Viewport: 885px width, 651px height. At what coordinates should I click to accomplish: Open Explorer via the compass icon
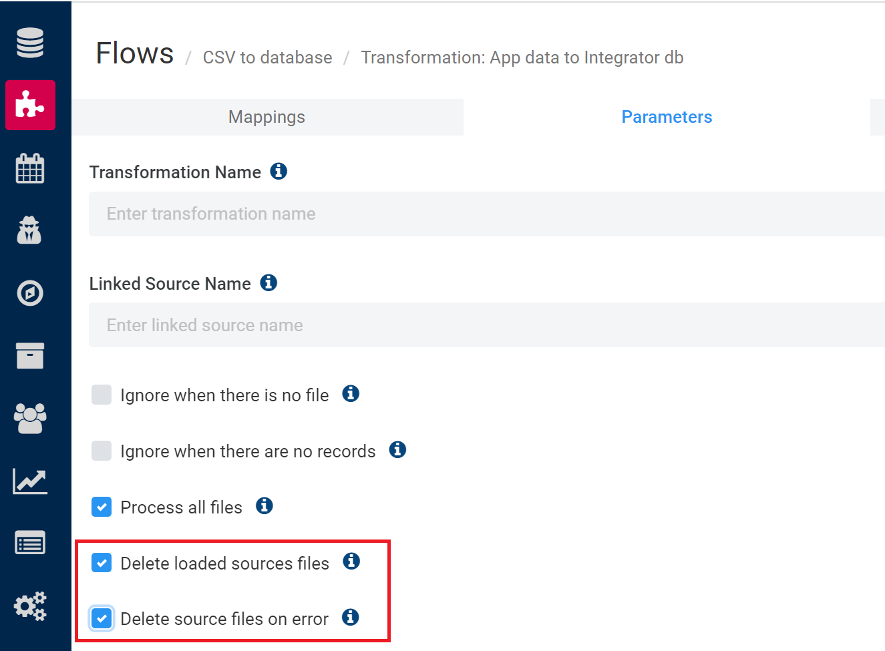pos(30,292)
